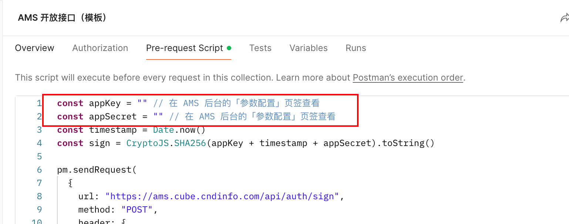Open the Postman's execution order link
This screenshot has width=569, height=224.
tap(408, 78)
